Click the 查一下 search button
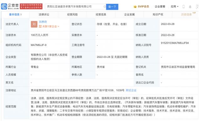Screen dimensions: 199x121 tap(112, 7)
